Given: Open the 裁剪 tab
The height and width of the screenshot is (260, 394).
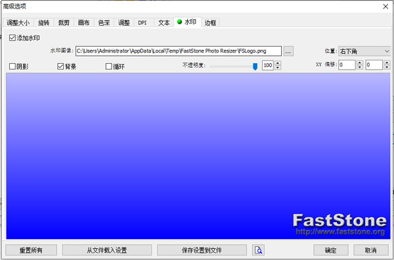Looking at the screenshot, I should point(64,22).
